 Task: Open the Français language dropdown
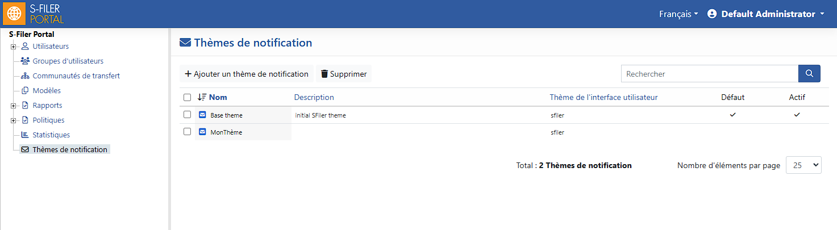(678, 14)
